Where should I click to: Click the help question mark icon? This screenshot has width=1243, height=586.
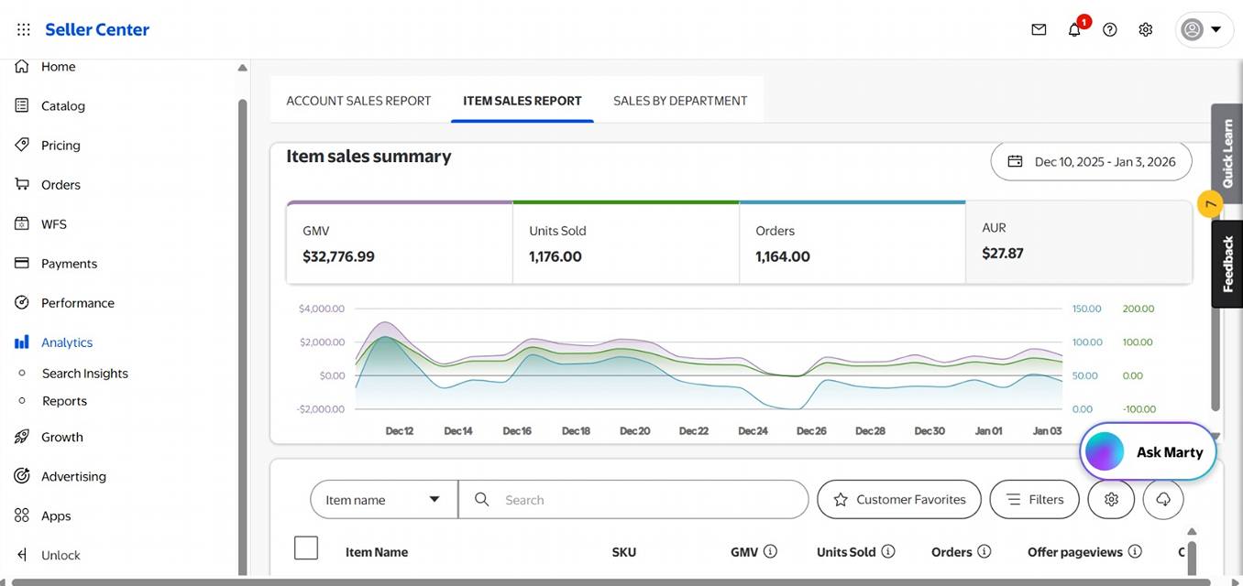pyautogui.click(x=1110, y=29)
